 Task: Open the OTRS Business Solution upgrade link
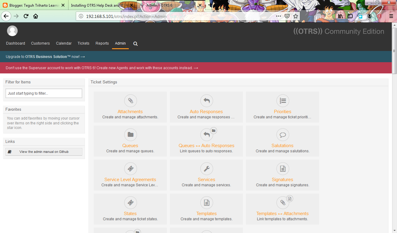coord(45,56)
